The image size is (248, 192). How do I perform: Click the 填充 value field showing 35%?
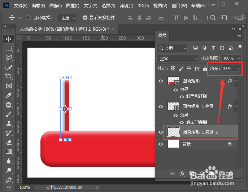pos(229,69)
